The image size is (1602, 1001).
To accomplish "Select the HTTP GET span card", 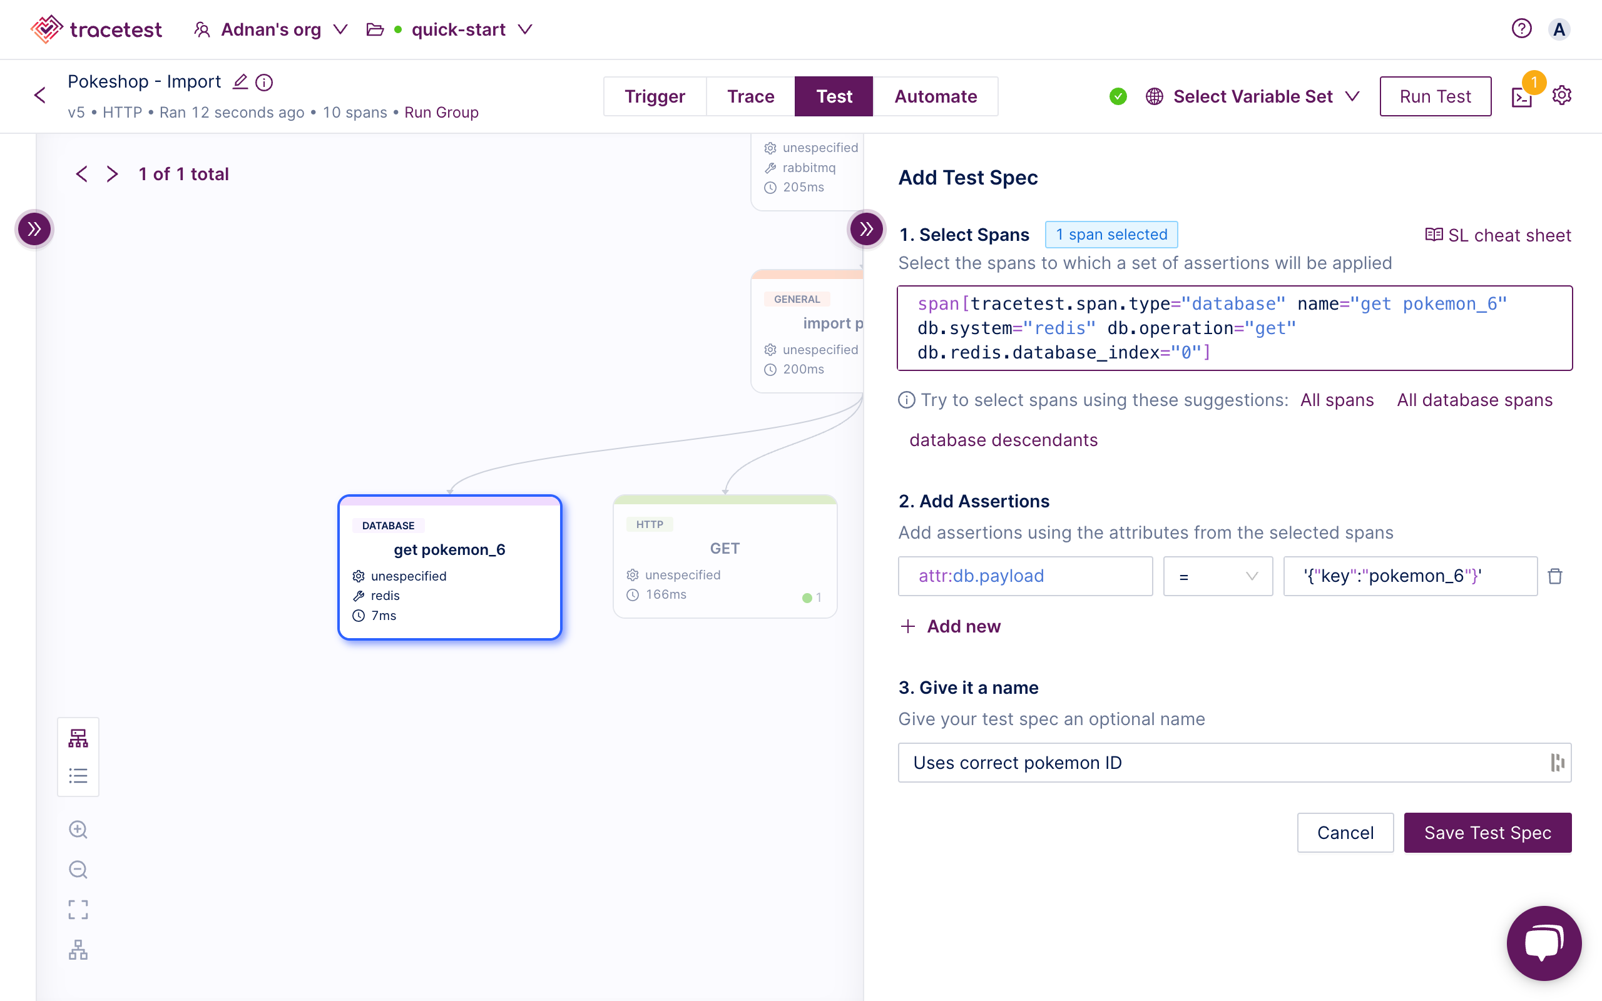I will tap(725, 557).
